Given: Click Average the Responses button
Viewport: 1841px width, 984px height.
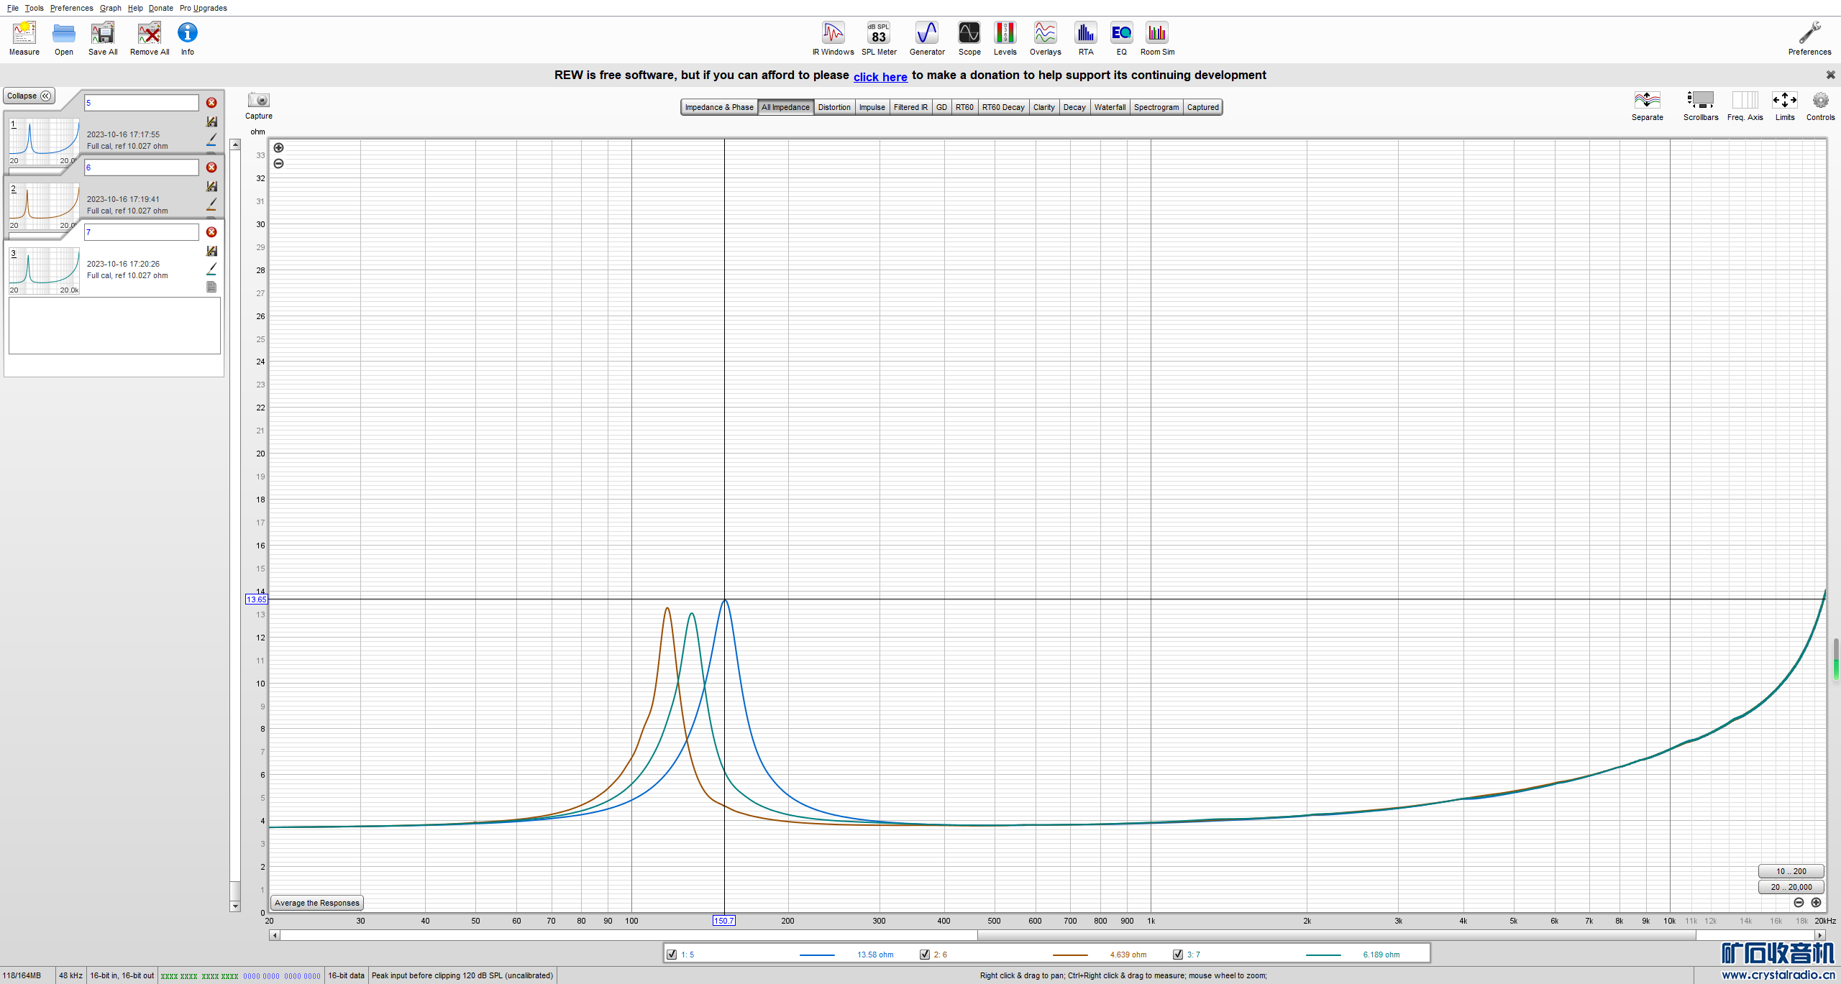Looking at the screenshot, I should pyautogui.click(x=316, y=903).
